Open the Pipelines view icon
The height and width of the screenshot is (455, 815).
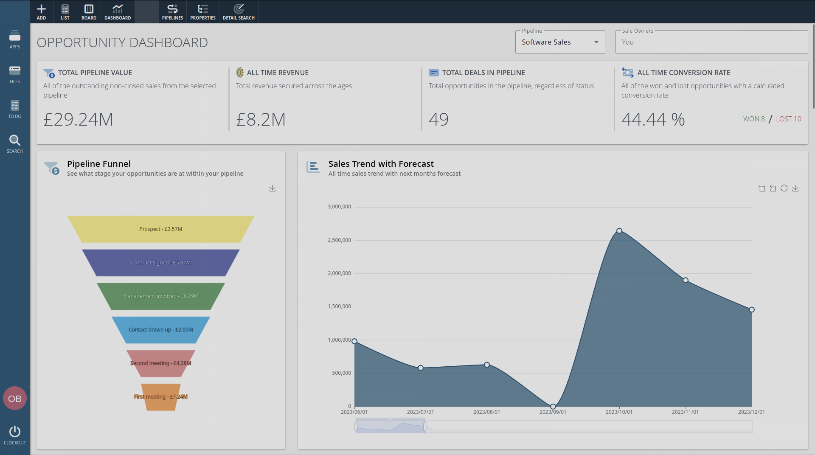172,11
